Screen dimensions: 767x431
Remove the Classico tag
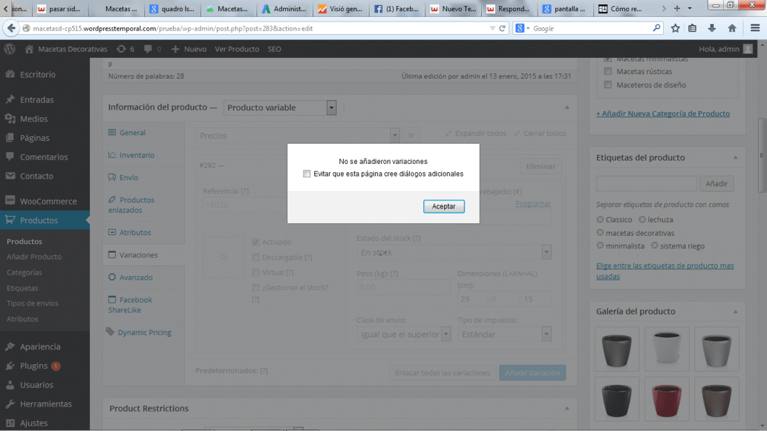pos(600,220)
